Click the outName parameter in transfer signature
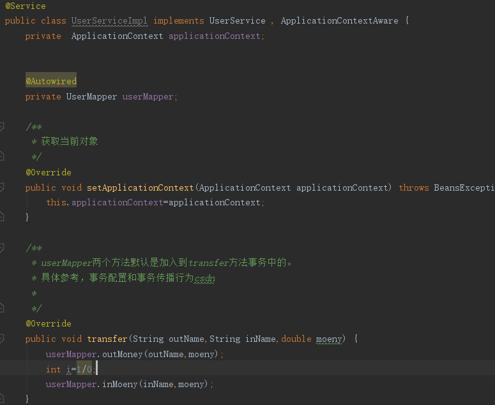This screenshot has width=495, height=405. click(187, 339)
